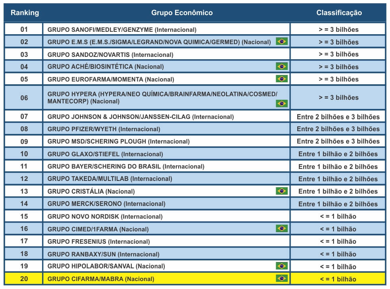Select GRUPO TAKEDA/MULTILAB (Internacional) text
The image size is (390, 289).
110,178
